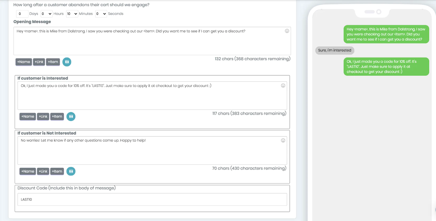The height and width of the screenshot is (221, 436).
Task: Open emoji picker in Not Interested message
Action: click(x=283, y=140)
